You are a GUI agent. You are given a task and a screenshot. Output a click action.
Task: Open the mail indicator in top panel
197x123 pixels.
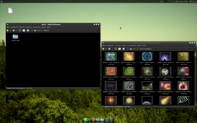[x=173, y=1]
